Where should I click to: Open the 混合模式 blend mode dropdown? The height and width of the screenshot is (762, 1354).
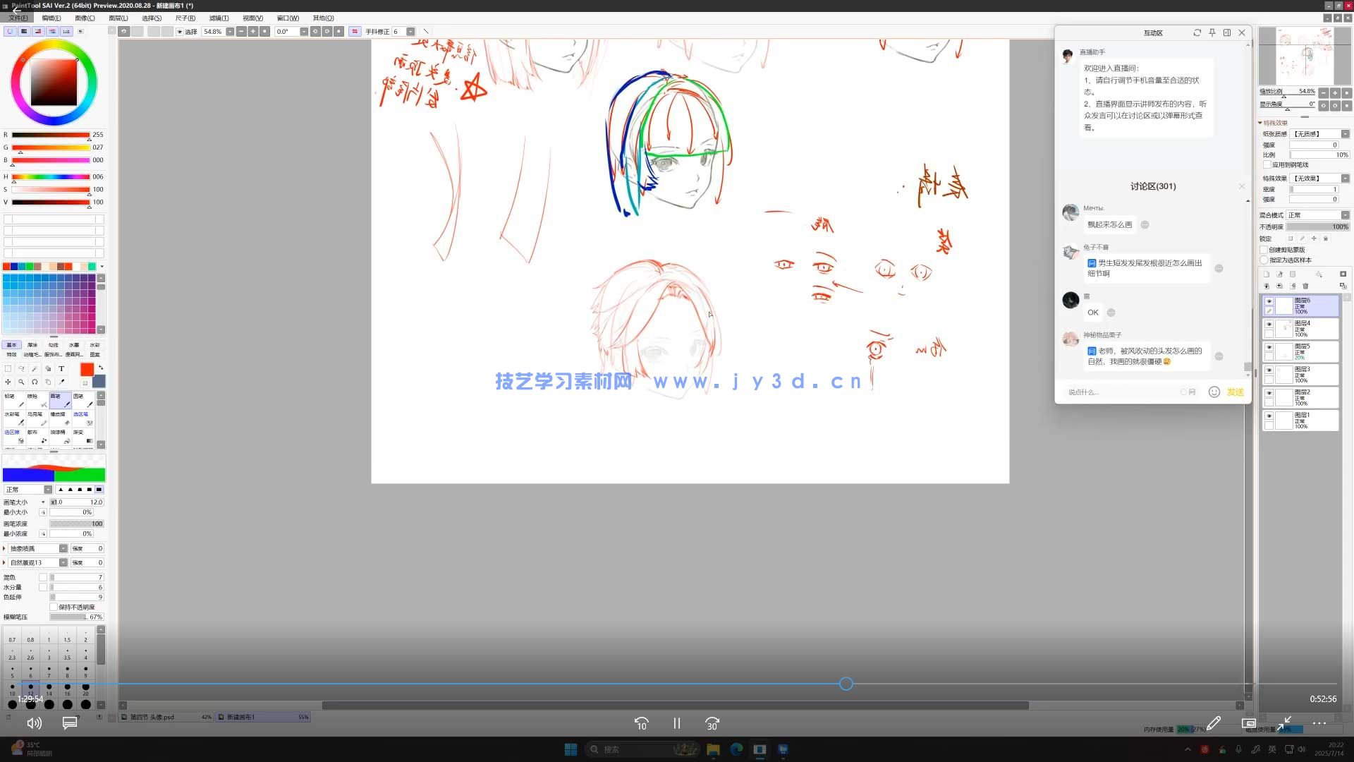[x=1345, y=215]
